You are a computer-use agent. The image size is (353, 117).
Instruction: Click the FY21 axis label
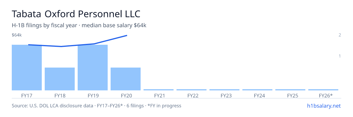159,96
